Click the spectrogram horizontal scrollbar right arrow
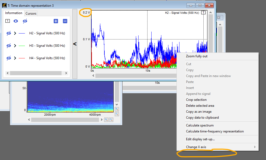266x160 pixels. click(101, 119)
